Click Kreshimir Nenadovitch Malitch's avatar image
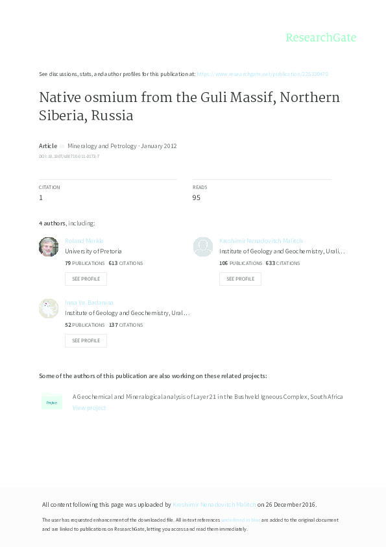 click(x=203, y=247)
